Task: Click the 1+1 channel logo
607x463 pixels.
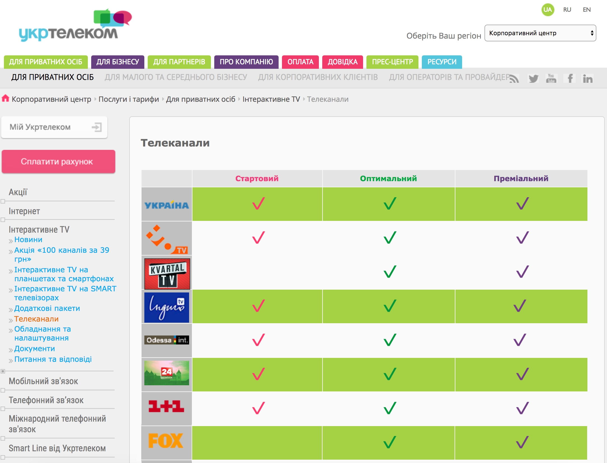Action: (166, 406)
